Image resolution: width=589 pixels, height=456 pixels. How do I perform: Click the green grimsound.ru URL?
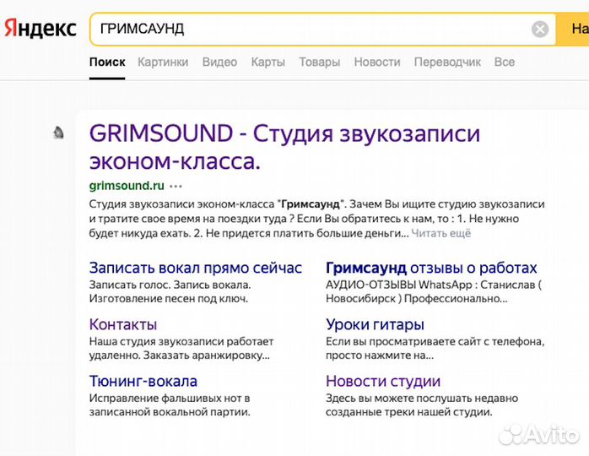[x=127, y=186]
